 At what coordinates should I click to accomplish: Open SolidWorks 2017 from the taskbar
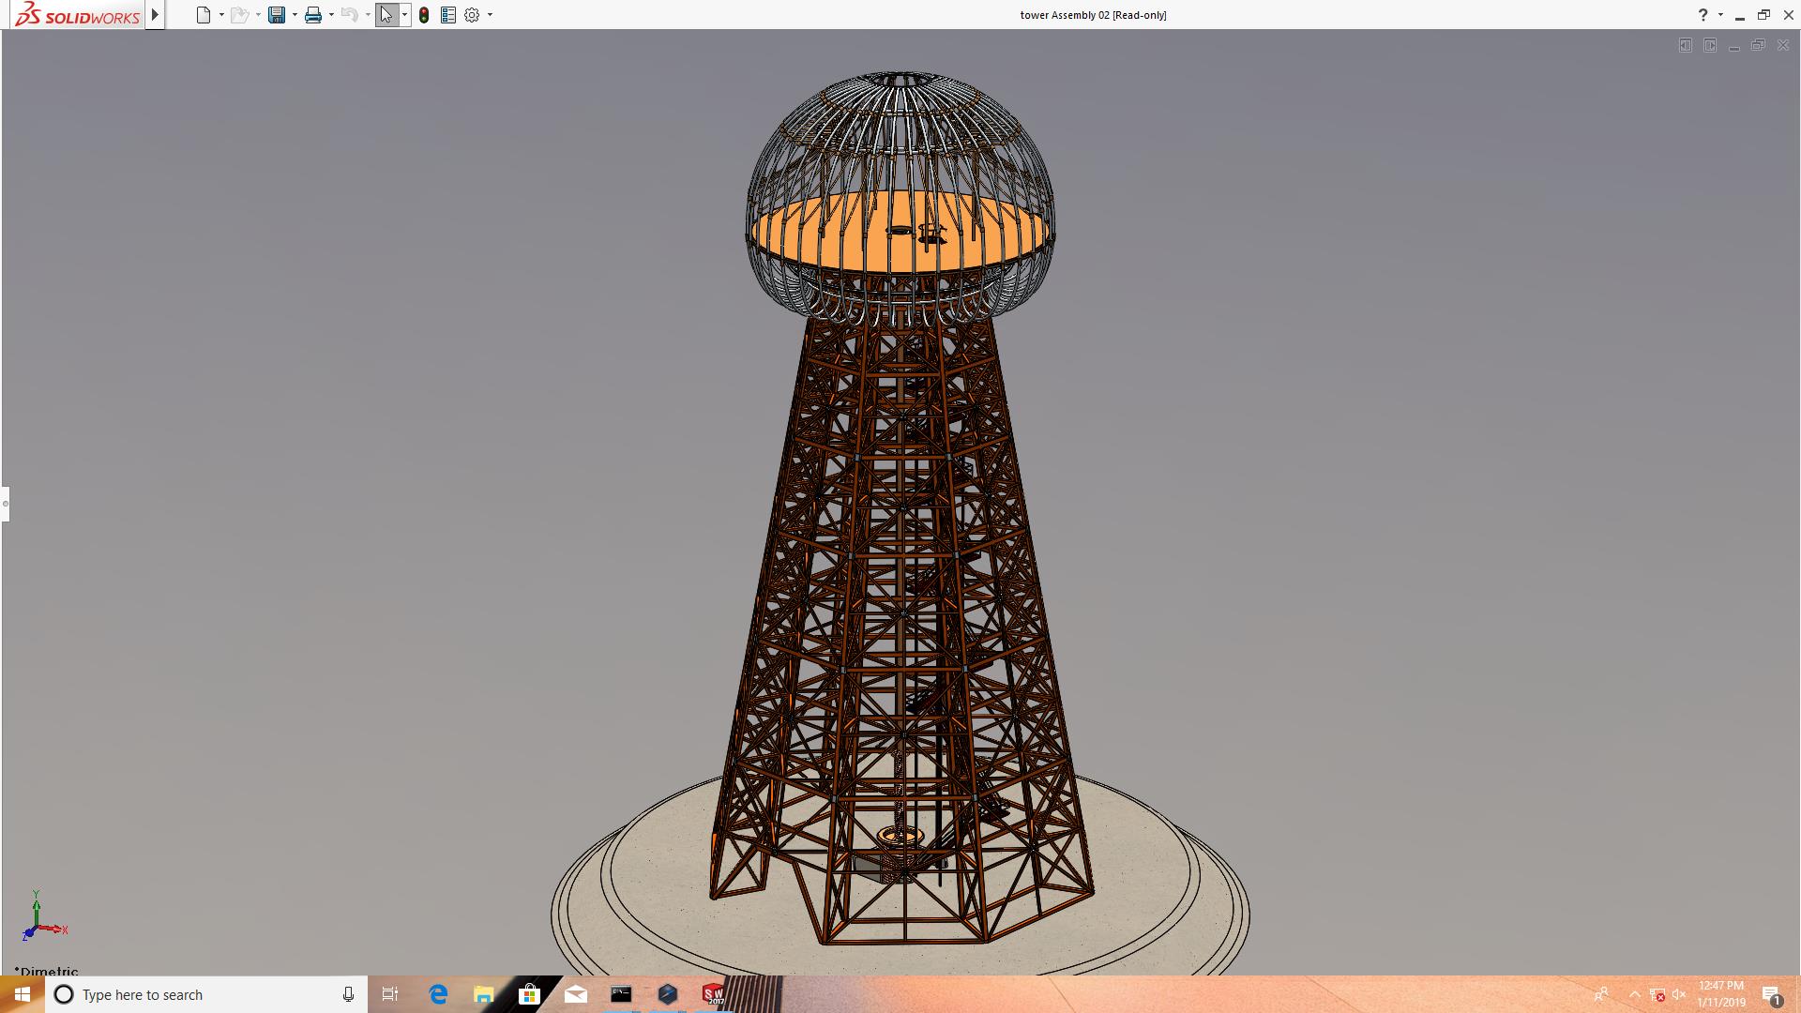tap(714, 994)
